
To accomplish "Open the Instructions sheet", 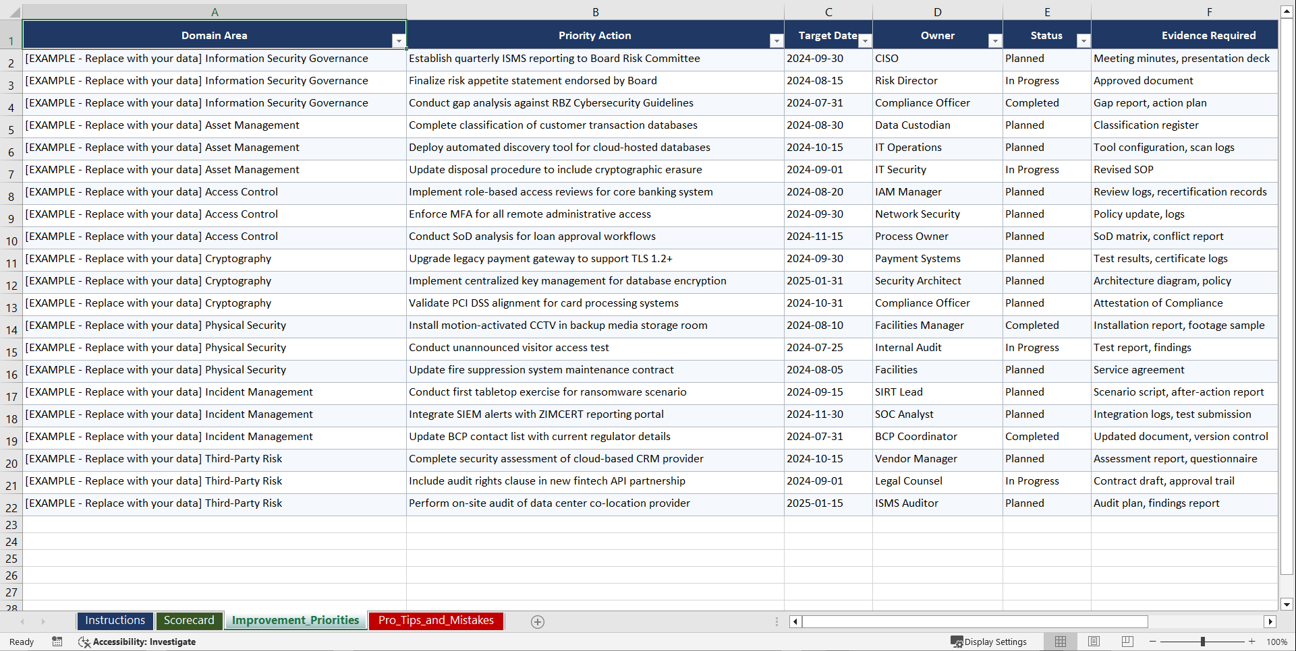I will 115,621.
